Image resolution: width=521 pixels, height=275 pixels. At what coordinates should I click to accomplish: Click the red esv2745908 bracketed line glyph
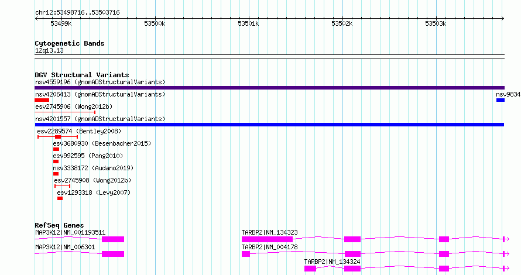tap(63, 186)
